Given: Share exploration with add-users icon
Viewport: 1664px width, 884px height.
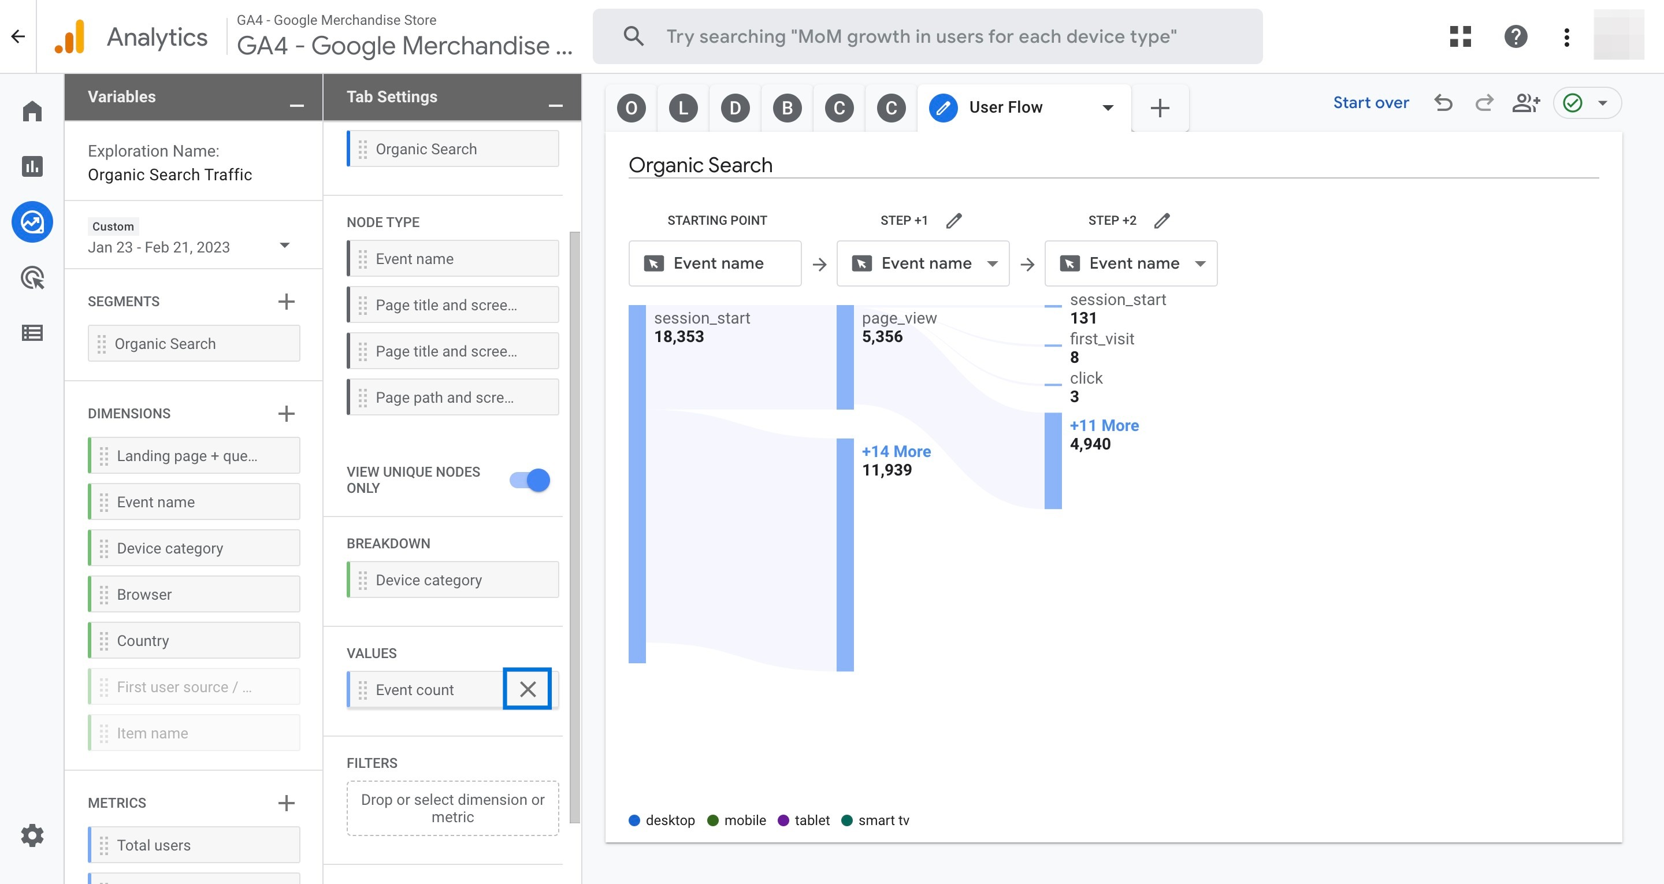Looking at the screenshot, I should [x=1526, y=103].
